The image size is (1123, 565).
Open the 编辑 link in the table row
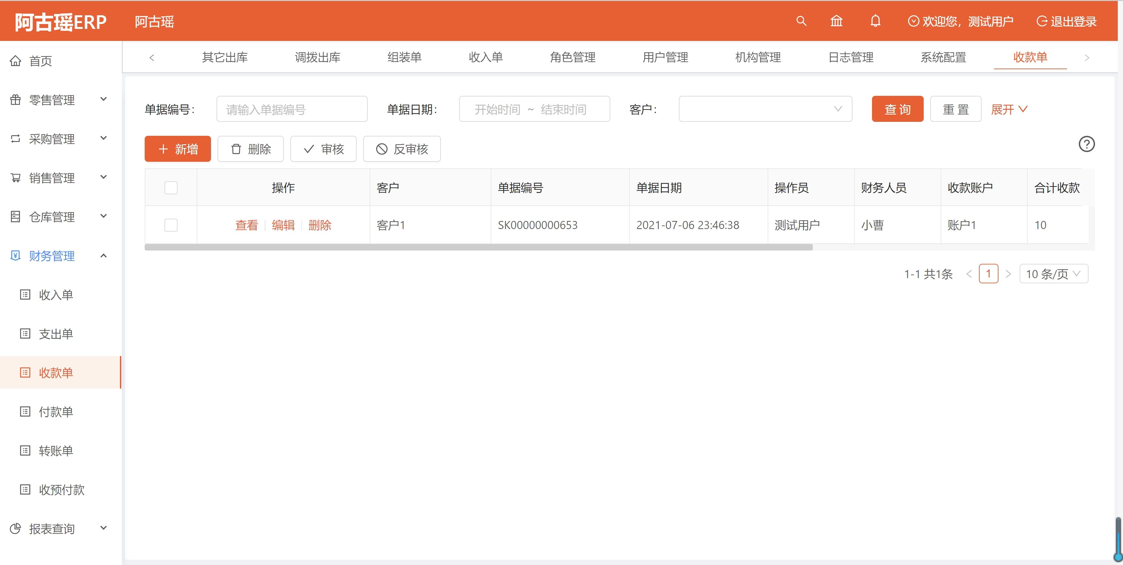pyautogui.click(x=283, y=225)
